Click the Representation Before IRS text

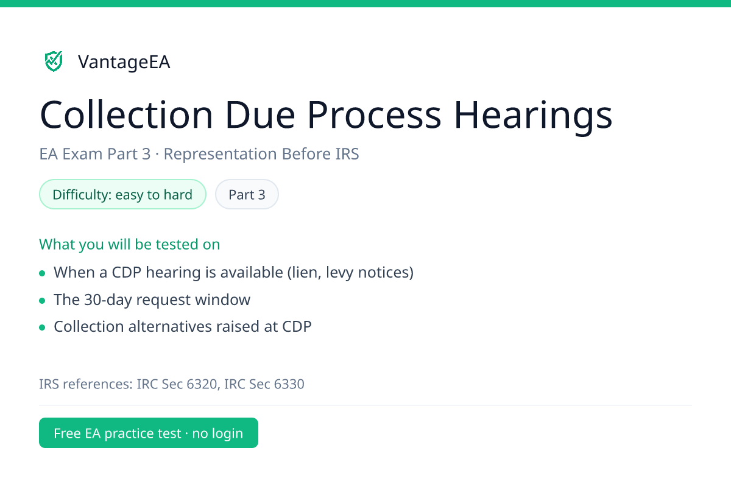[261, 154]
